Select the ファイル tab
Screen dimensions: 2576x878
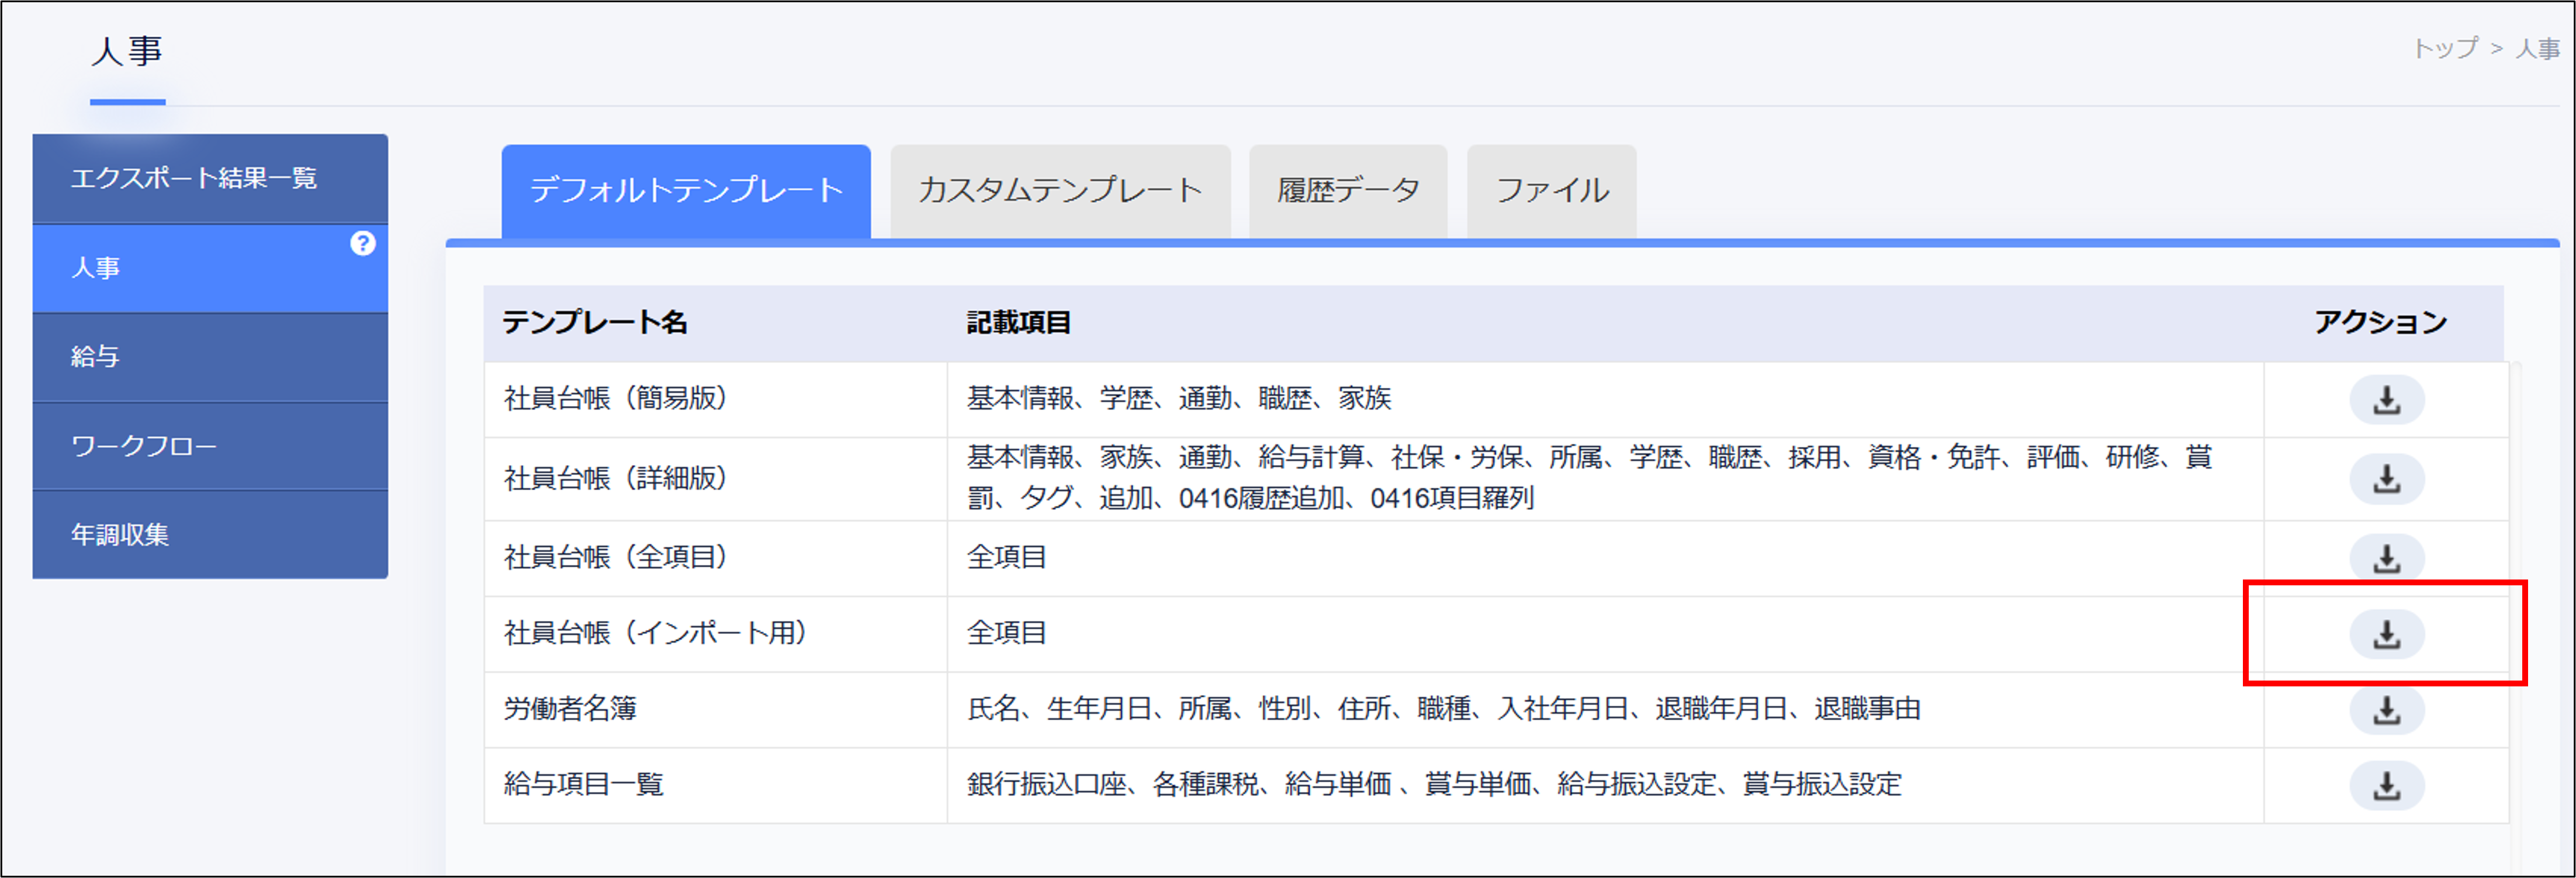(1551, 190)
